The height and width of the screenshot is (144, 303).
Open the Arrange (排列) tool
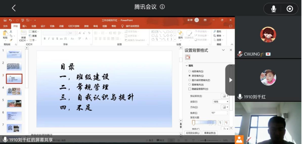(180, 35)
